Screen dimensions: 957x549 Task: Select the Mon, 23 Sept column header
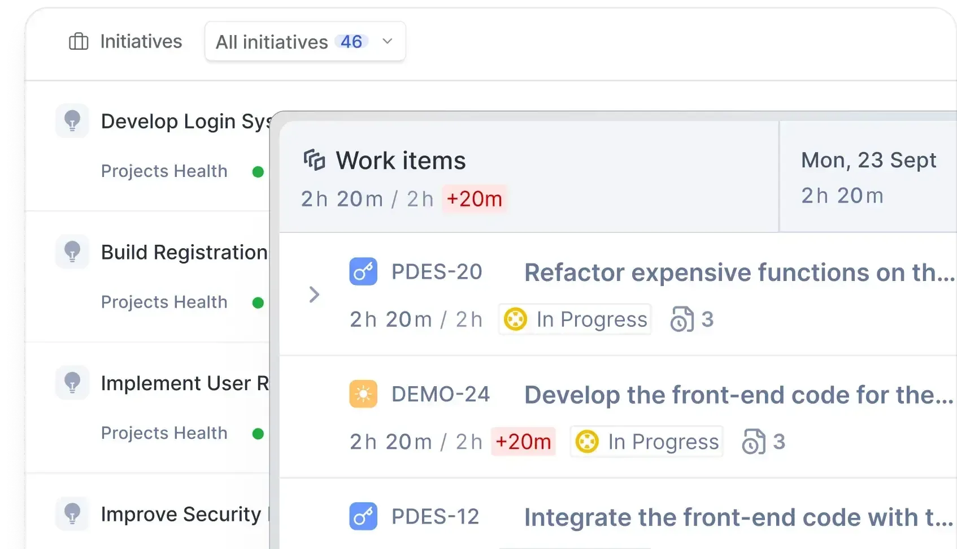[868, 160]
